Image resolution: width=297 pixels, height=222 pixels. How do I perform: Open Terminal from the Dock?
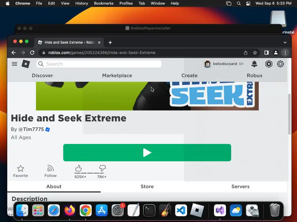pos(149,210)
